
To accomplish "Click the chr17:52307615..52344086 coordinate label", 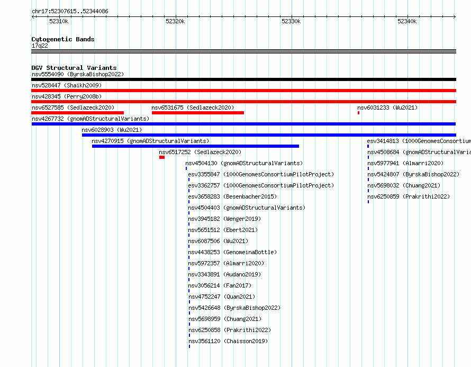I will pos(70,11).
